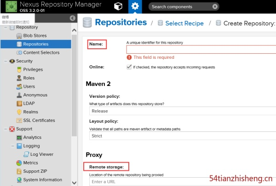Viewport: 276px width, 186px height.
Task: Click the Security section icon
Action: click(12, 61)
